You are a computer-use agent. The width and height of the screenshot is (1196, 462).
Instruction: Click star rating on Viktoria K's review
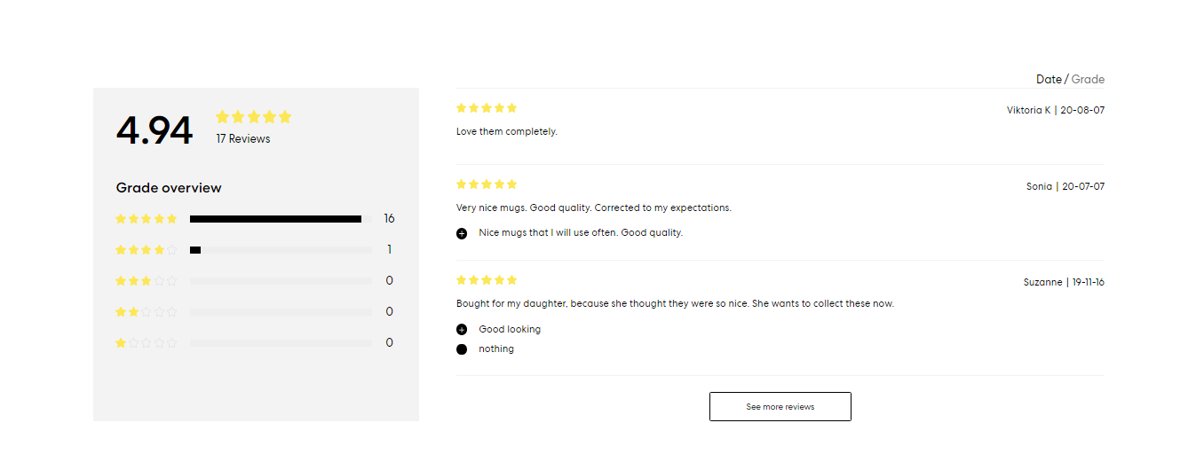(487, 108)
